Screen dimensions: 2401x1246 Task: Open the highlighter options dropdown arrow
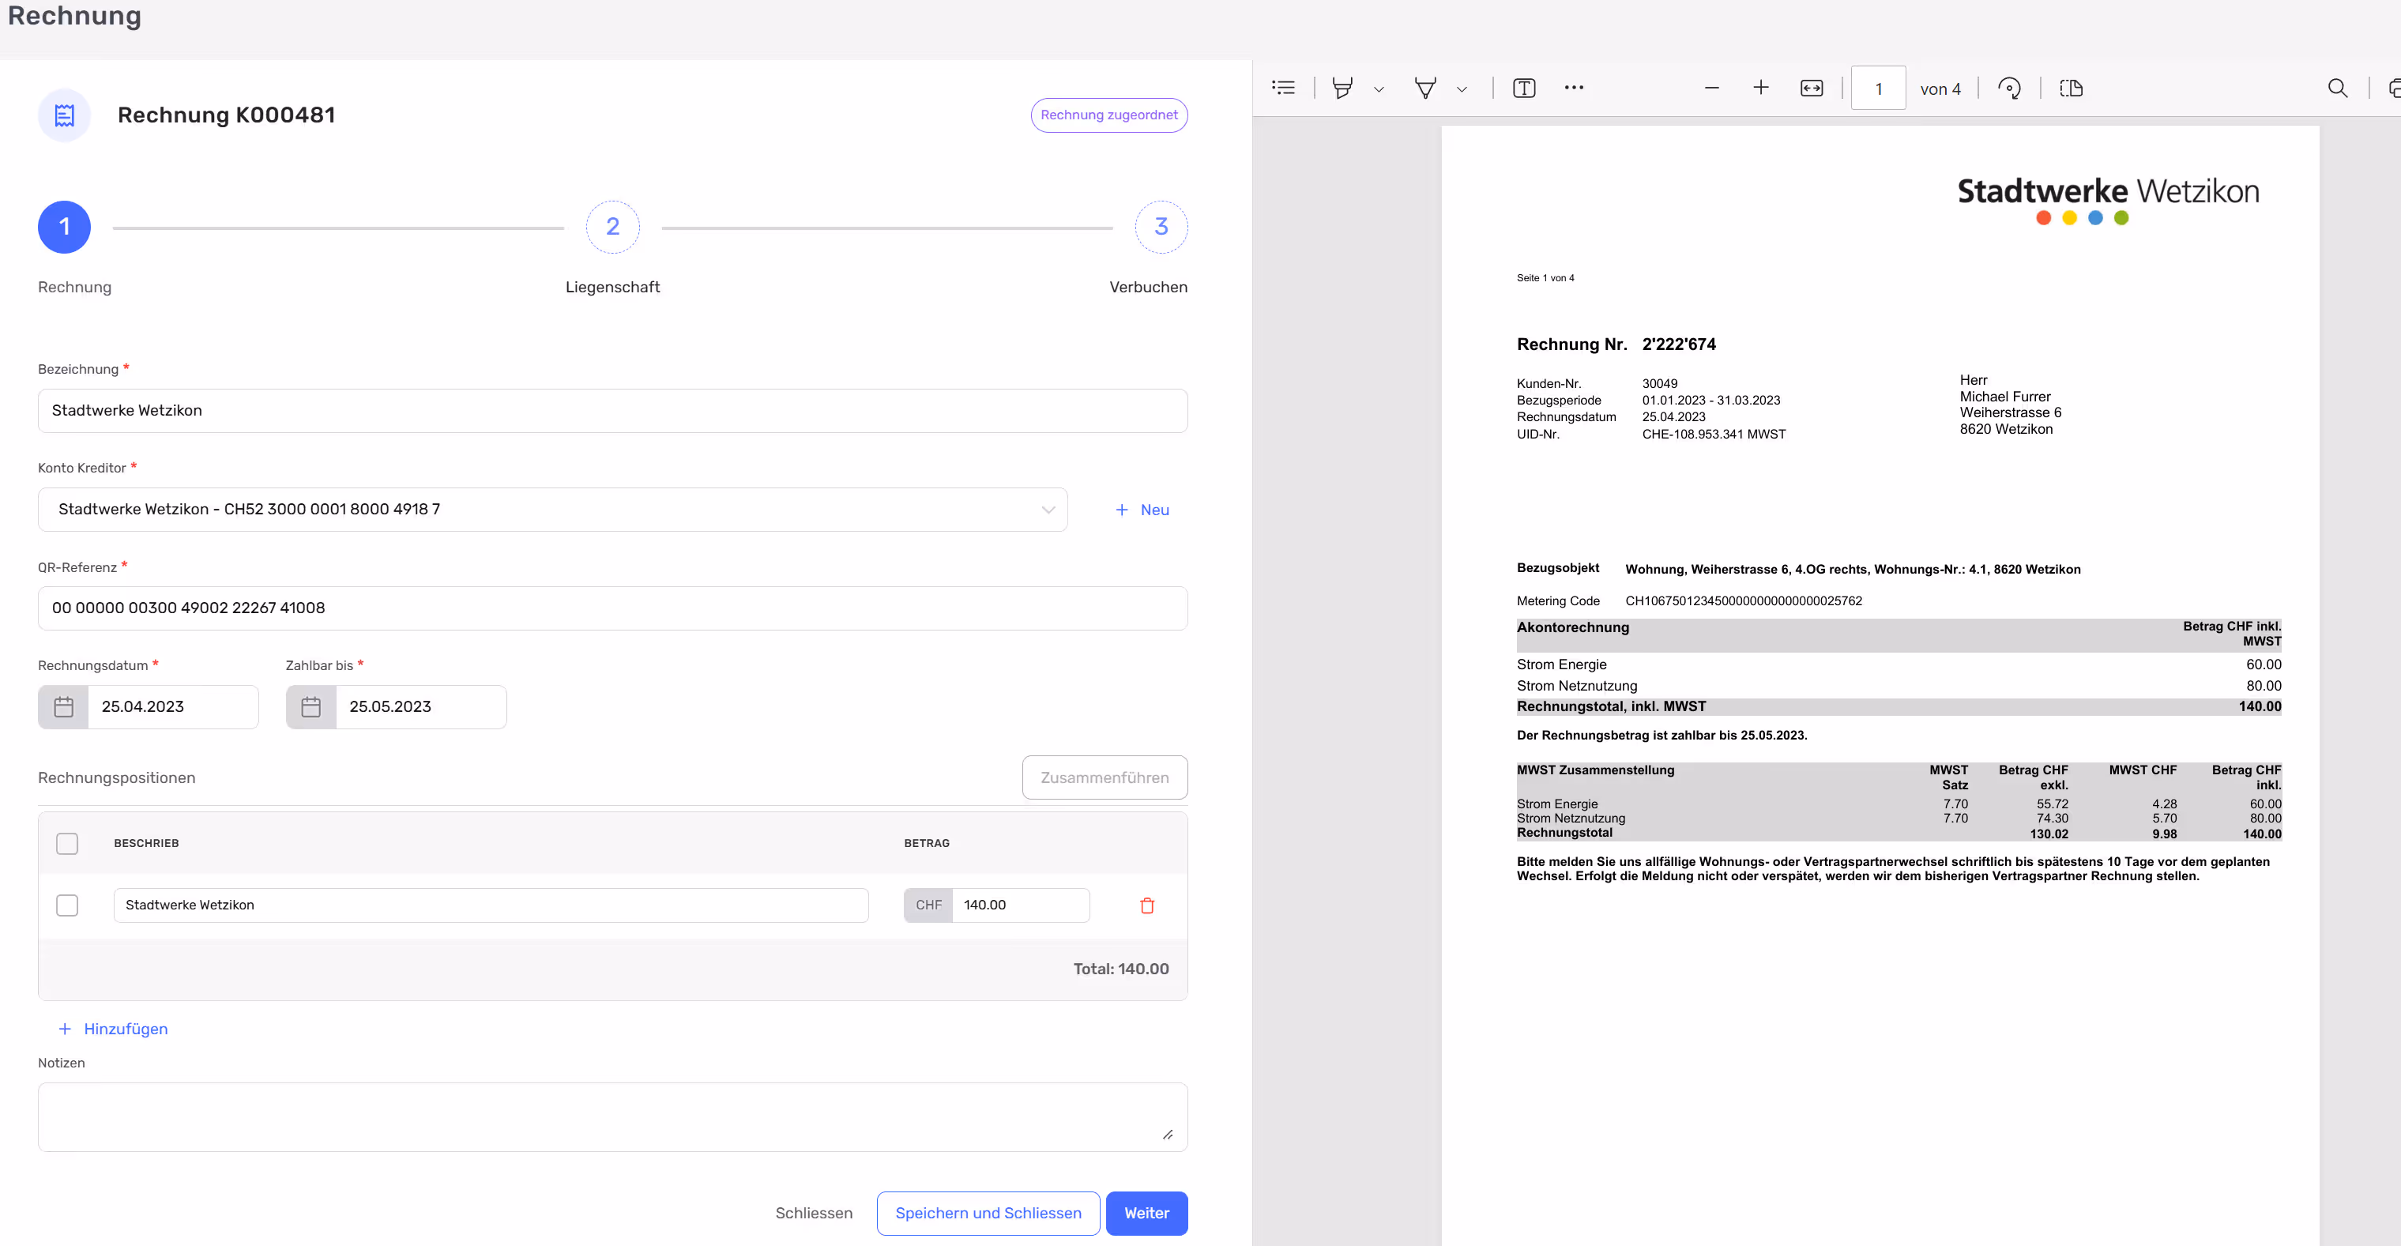(1379, 89)
